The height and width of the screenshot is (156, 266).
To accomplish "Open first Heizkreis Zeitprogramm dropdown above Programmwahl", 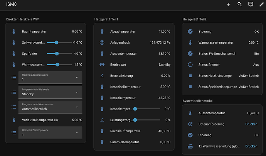I will click(x=51, y=78).
